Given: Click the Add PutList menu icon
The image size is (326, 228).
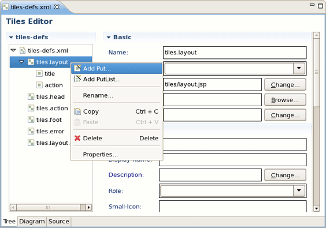Looking at the screenshot, I should [77, 79].
